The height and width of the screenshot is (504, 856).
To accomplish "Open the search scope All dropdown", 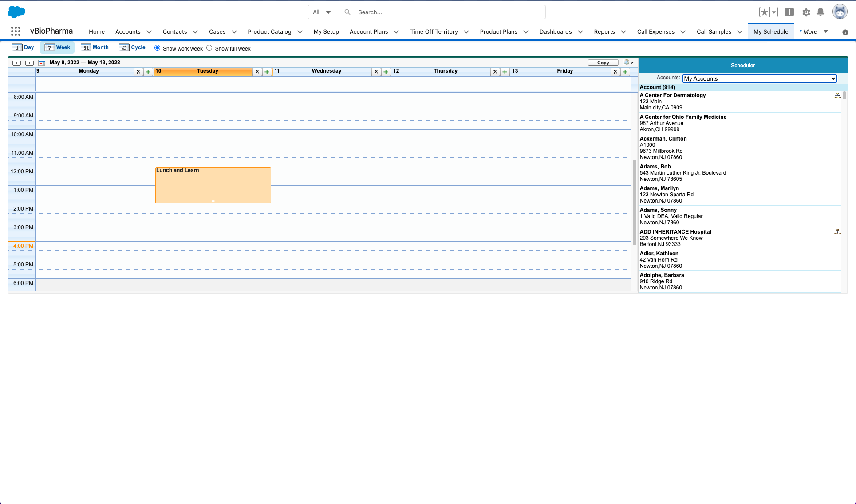I will pos(322,12).
